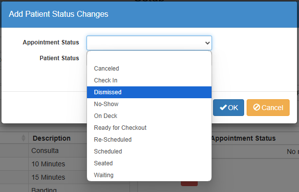Choose Waiting from the dropdown
Screen dimensions: 299x192
click(149, 175)
